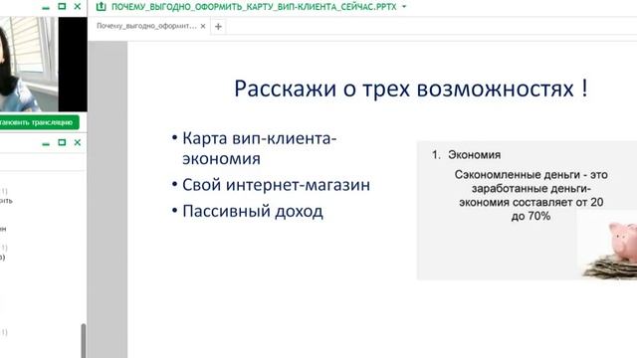Image resolution: width=637 pixels, height=358 pixels.
Task: Add a new document tab with the plus button
Action: pyautogui.click(x=218, y=27)
